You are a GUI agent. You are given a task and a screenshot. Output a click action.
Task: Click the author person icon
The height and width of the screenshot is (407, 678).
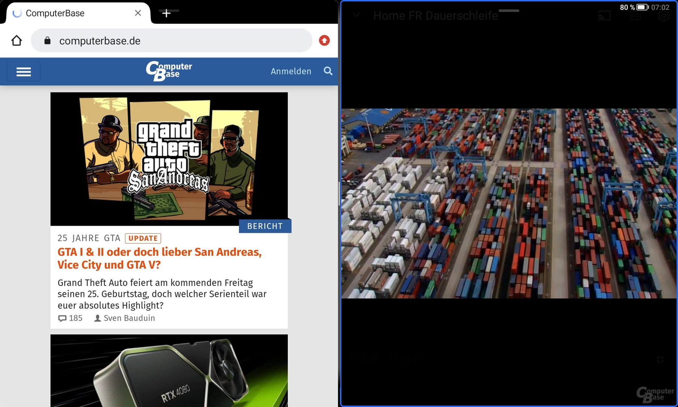pos(98,318)
